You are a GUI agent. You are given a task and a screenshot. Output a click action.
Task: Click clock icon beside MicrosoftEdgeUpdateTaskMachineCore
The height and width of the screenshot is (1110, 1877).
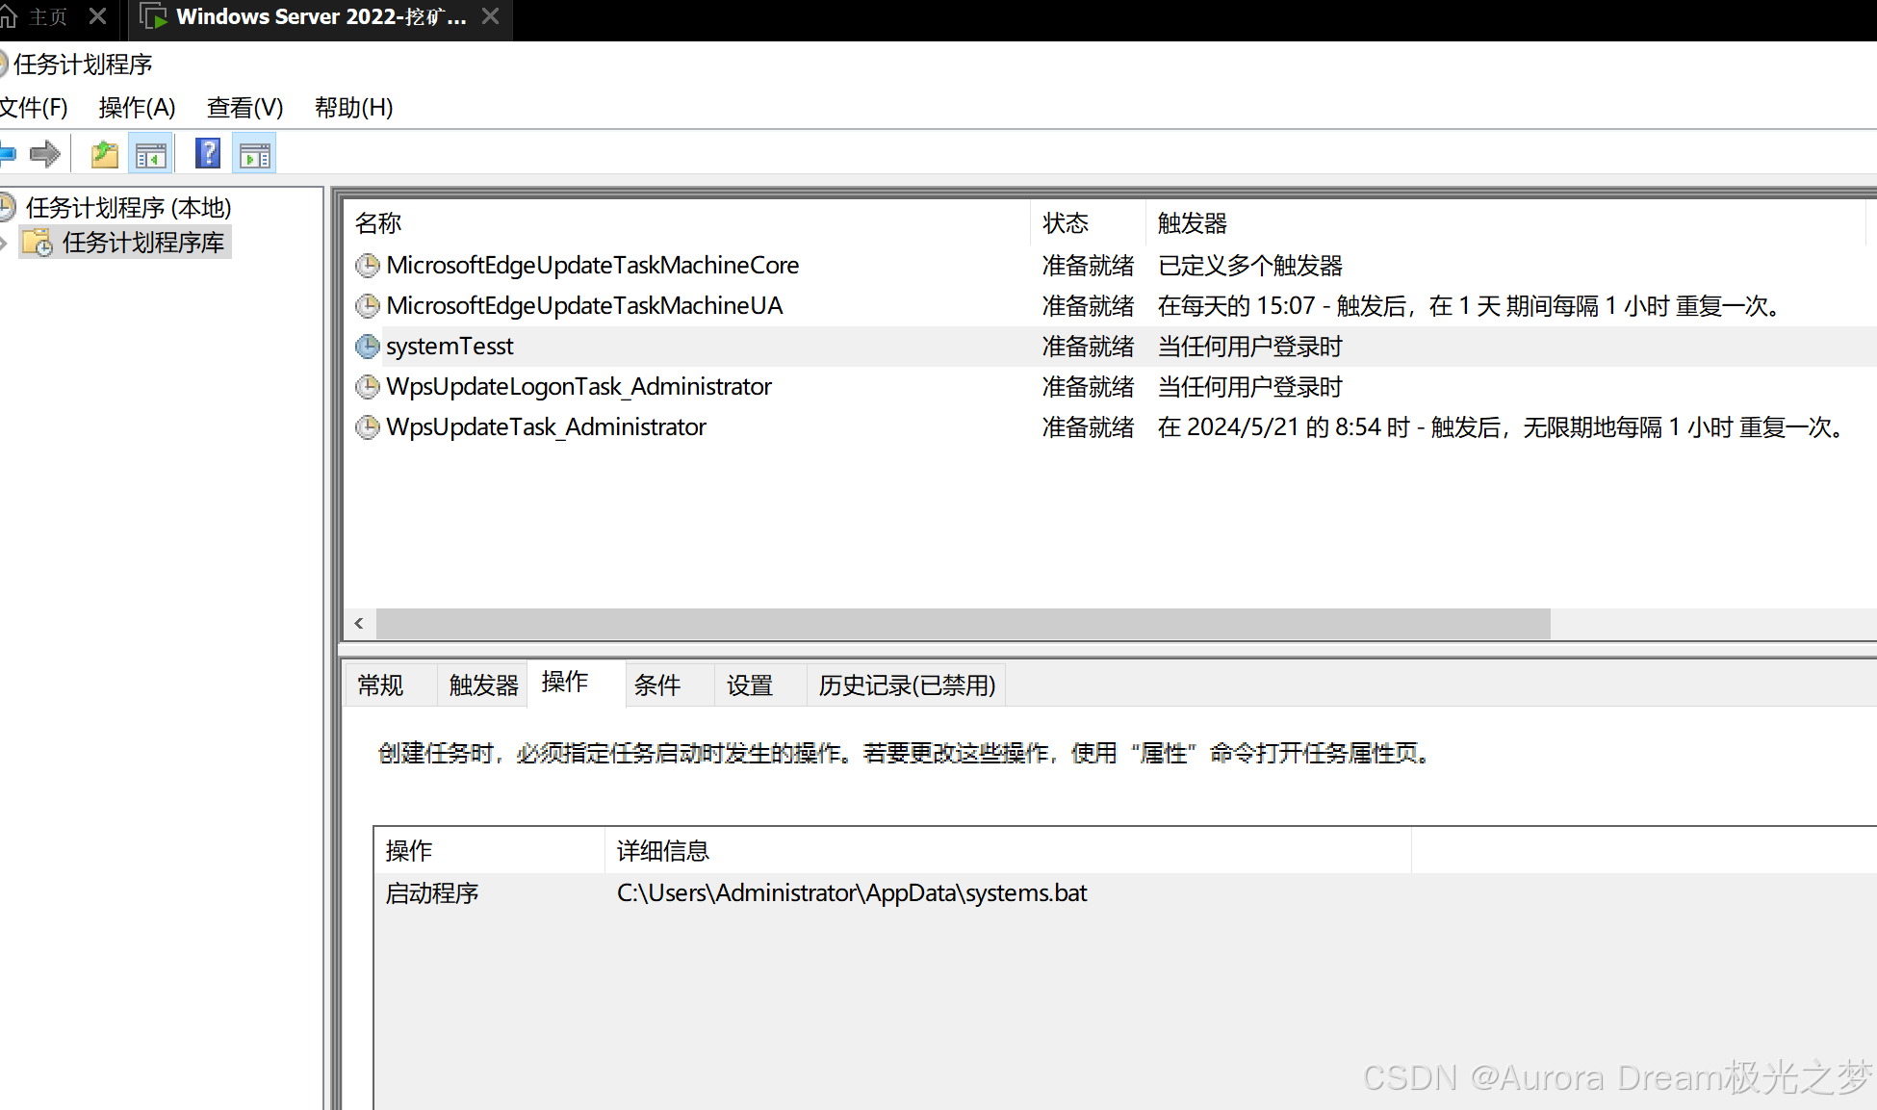(367, 266)
